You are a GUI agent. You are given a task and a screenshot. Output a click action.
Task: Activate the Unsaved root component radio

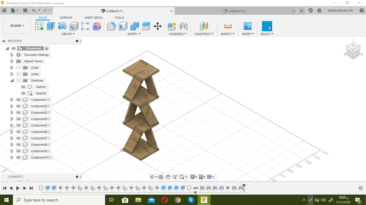click(47, 48)
